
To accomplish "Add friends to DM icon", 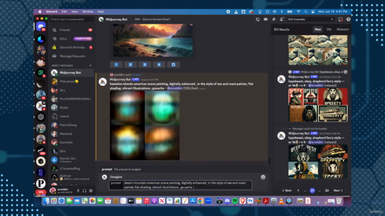I will [x=282, y=19].
